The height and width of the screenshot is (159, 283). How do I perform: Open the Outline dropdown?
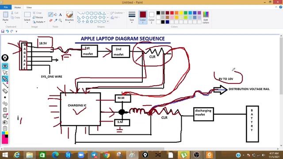[x=118, y=13]
